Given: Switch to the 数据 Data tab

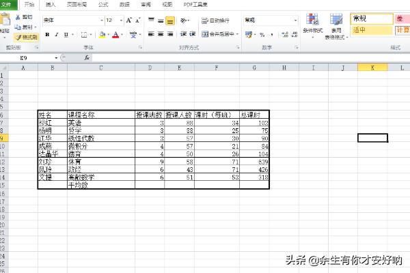Looking at the screenshot, I should pyautogui.click(x=124, y=5).
